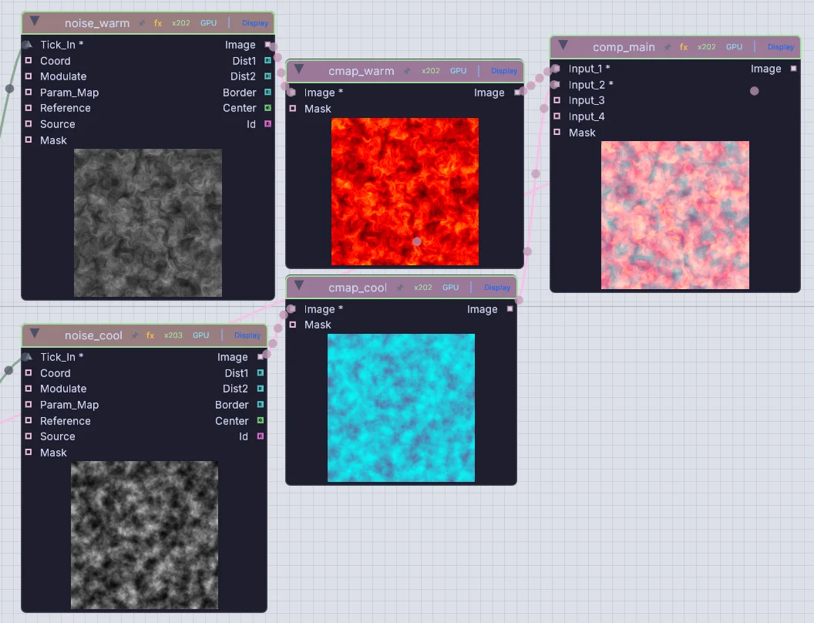Toggle the fx label on comp_main
The height and width of the screenshot is (623, 814).
pos(684,47)
